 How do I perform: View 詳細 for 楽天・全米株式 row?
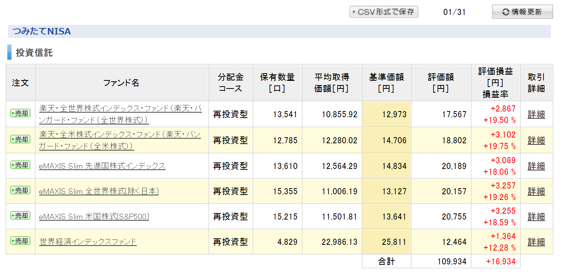(x=536, y=140)
